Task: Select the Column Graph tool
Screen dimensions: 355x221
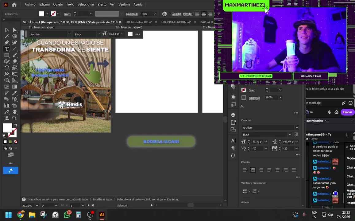Action: tap(6, 106)
